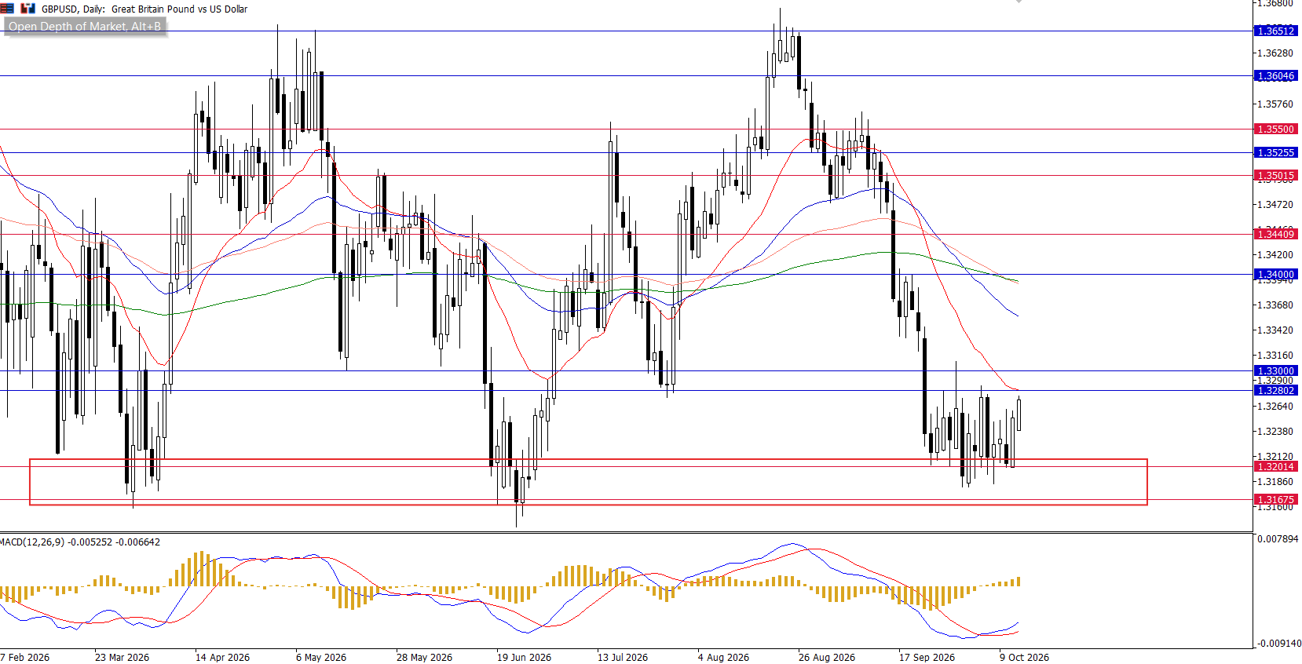Click the 7 Feb 2026 date label
The image size is (1302, 664).
tap(25, 658)
